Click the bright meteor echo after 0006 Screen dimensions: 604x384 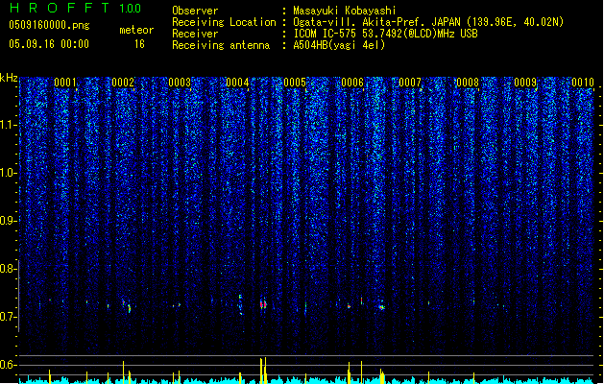(381, 307)
